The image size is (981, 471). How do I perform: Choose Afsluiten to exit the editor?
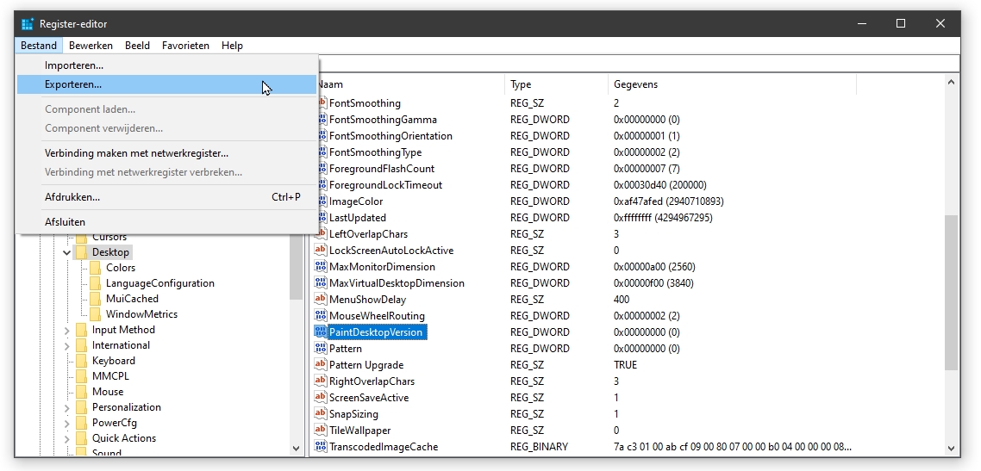coord(166,222)
